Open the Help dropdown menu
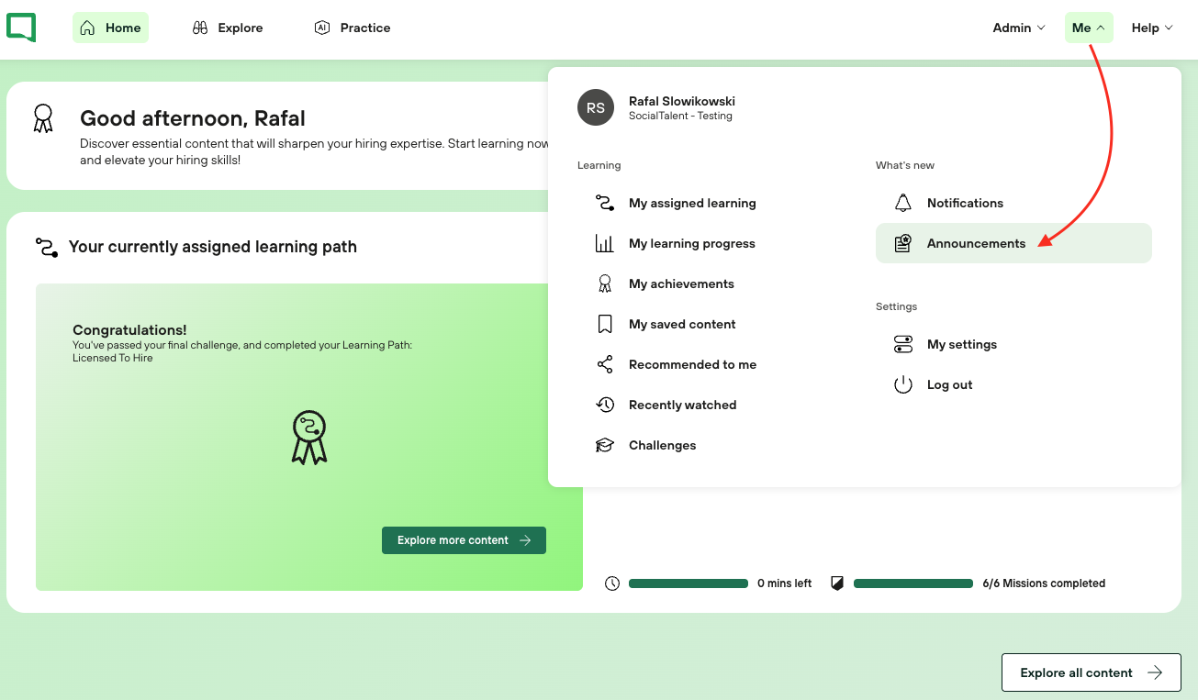1198x700 pixels. point(1152,28)
